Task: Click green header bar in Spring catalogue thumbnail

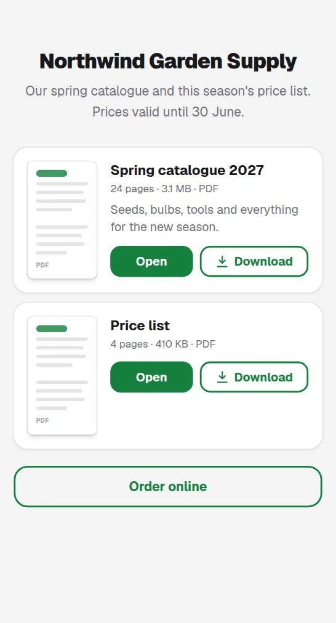Action: (x=52, y=173)
